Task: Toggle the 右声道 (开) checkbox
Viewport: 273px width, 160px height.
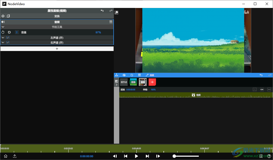Action: click(8, 42)
